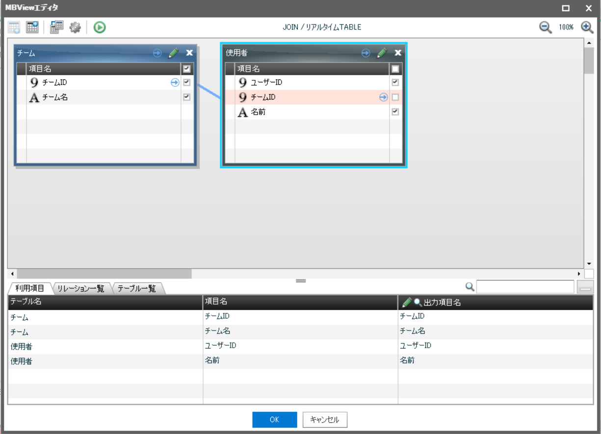Click the green run/execute play icon
Screen dimensions: 601x434
coord(100,27)
